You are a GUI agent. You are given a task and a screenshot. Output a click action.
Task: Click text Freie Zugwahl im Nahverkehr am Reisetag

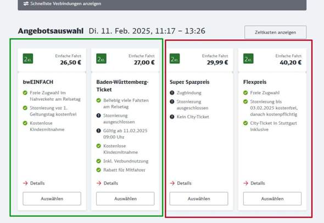[55, 96]
